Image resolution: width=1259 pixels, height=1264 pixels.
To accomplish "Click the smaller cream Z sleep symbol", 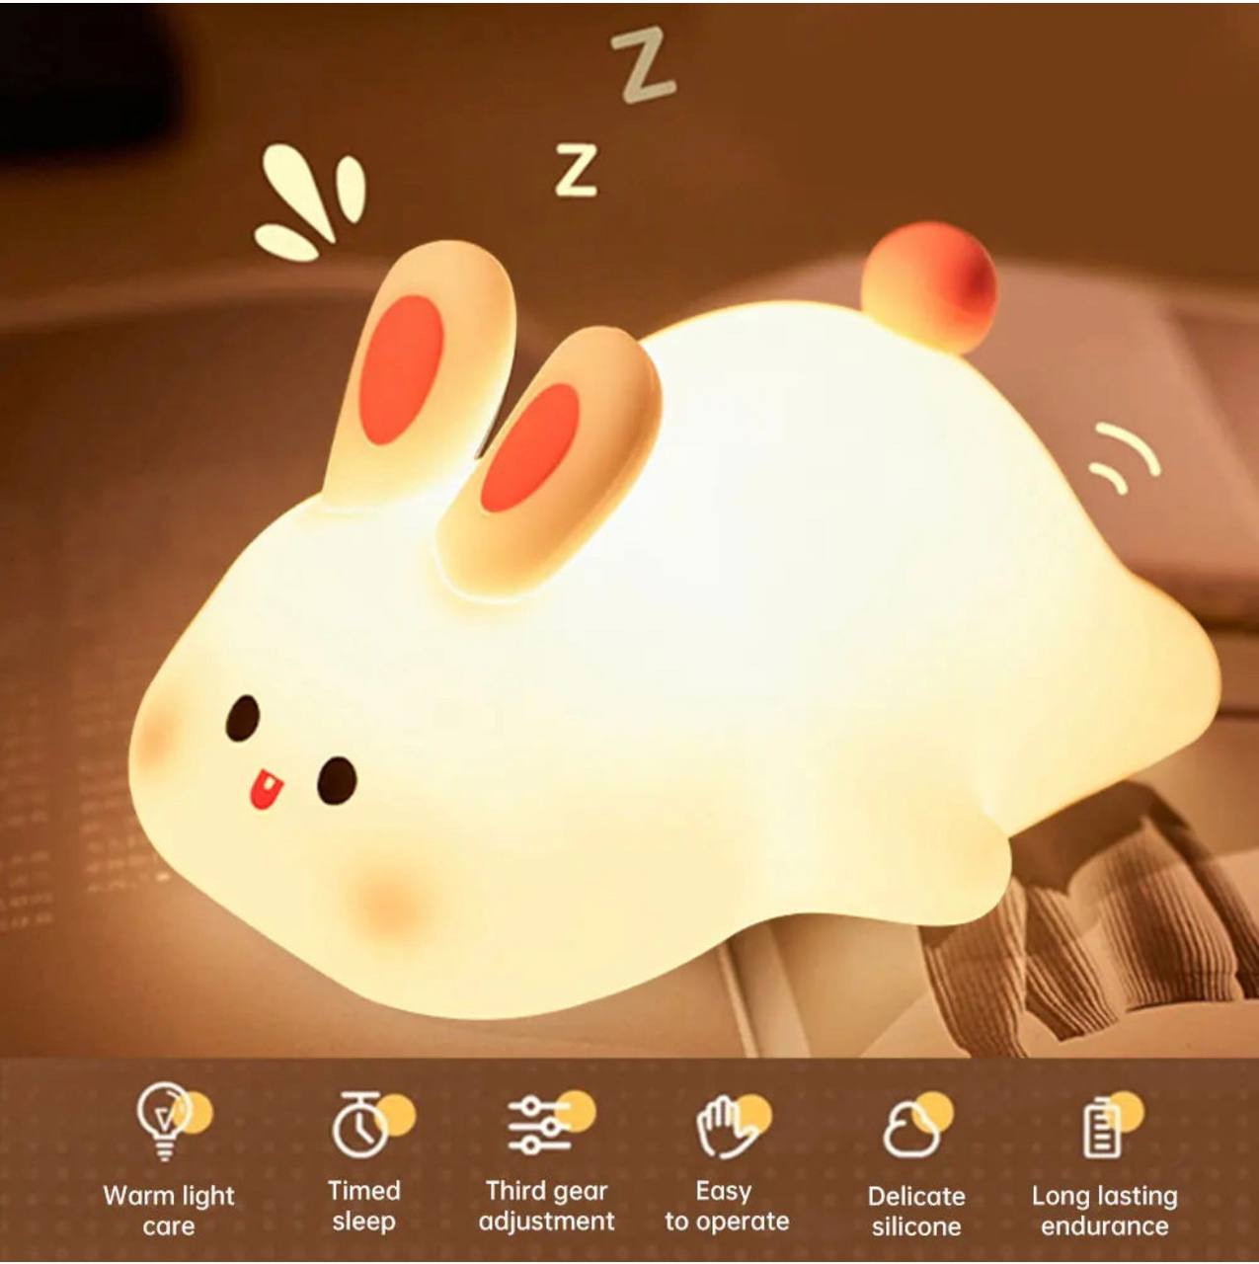I will 576,170.
